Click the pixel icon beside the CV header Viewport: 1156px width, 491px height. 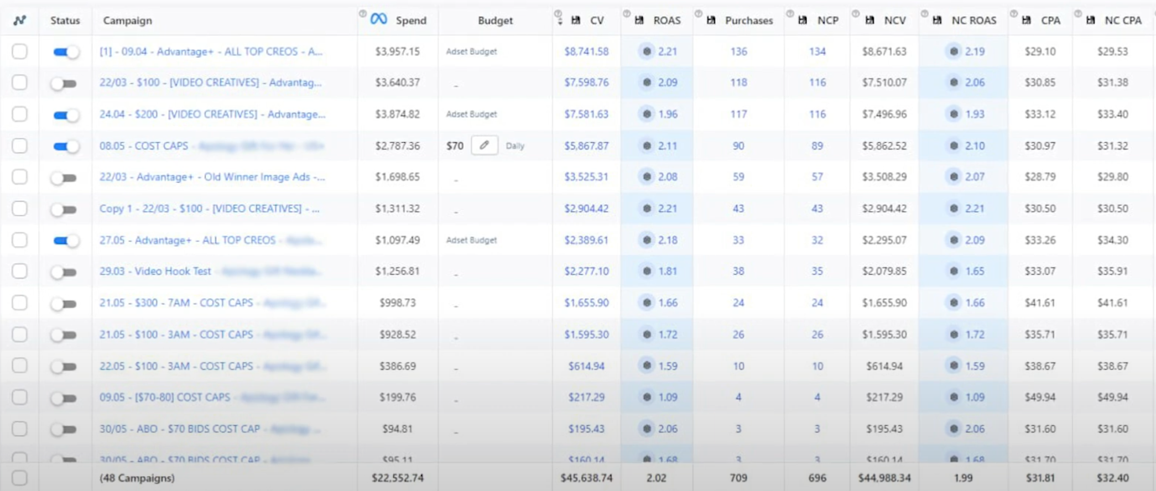coord(576,20)
